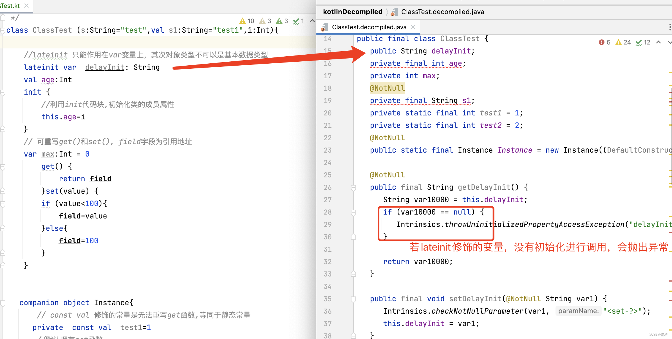Click the kotlinDecompiled breadcrumb
672x339 pixels.
[353, 12]
